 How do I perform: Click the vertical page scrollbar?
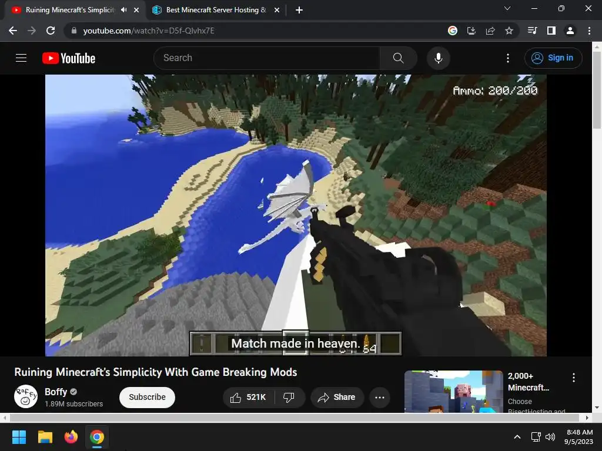[x=597, y=90]
